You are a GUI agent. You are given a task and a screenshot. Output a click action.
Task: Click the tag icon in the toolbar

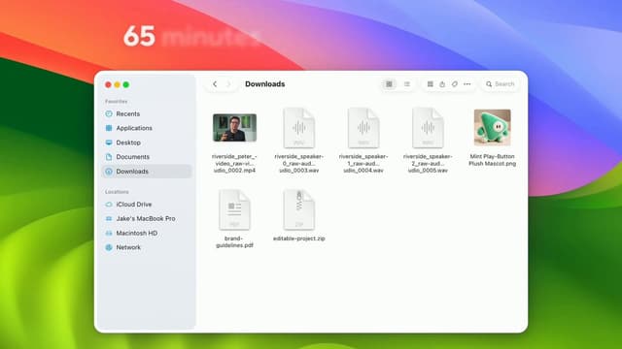[455, 84]
